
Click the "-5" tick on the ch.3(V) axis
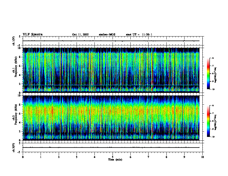point(19,152)
